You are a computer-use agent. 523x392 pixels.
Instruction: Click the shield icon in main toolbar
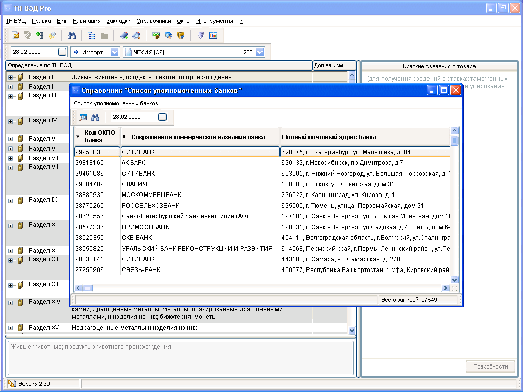tap(201, 35)
